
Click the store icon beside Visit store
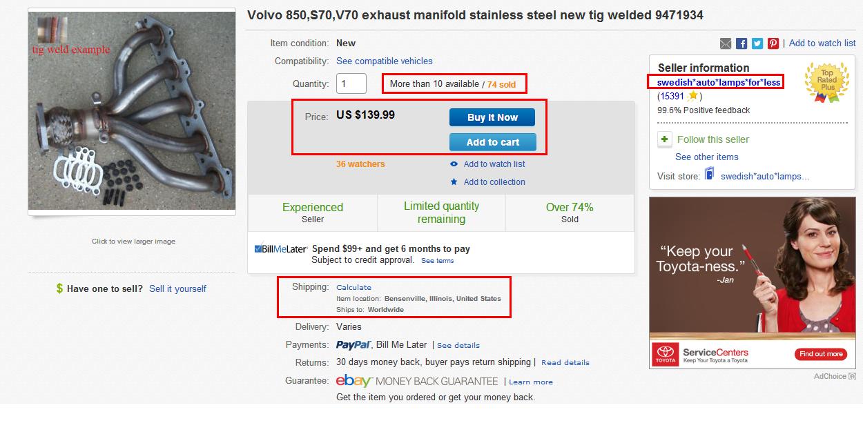(709, 175)
